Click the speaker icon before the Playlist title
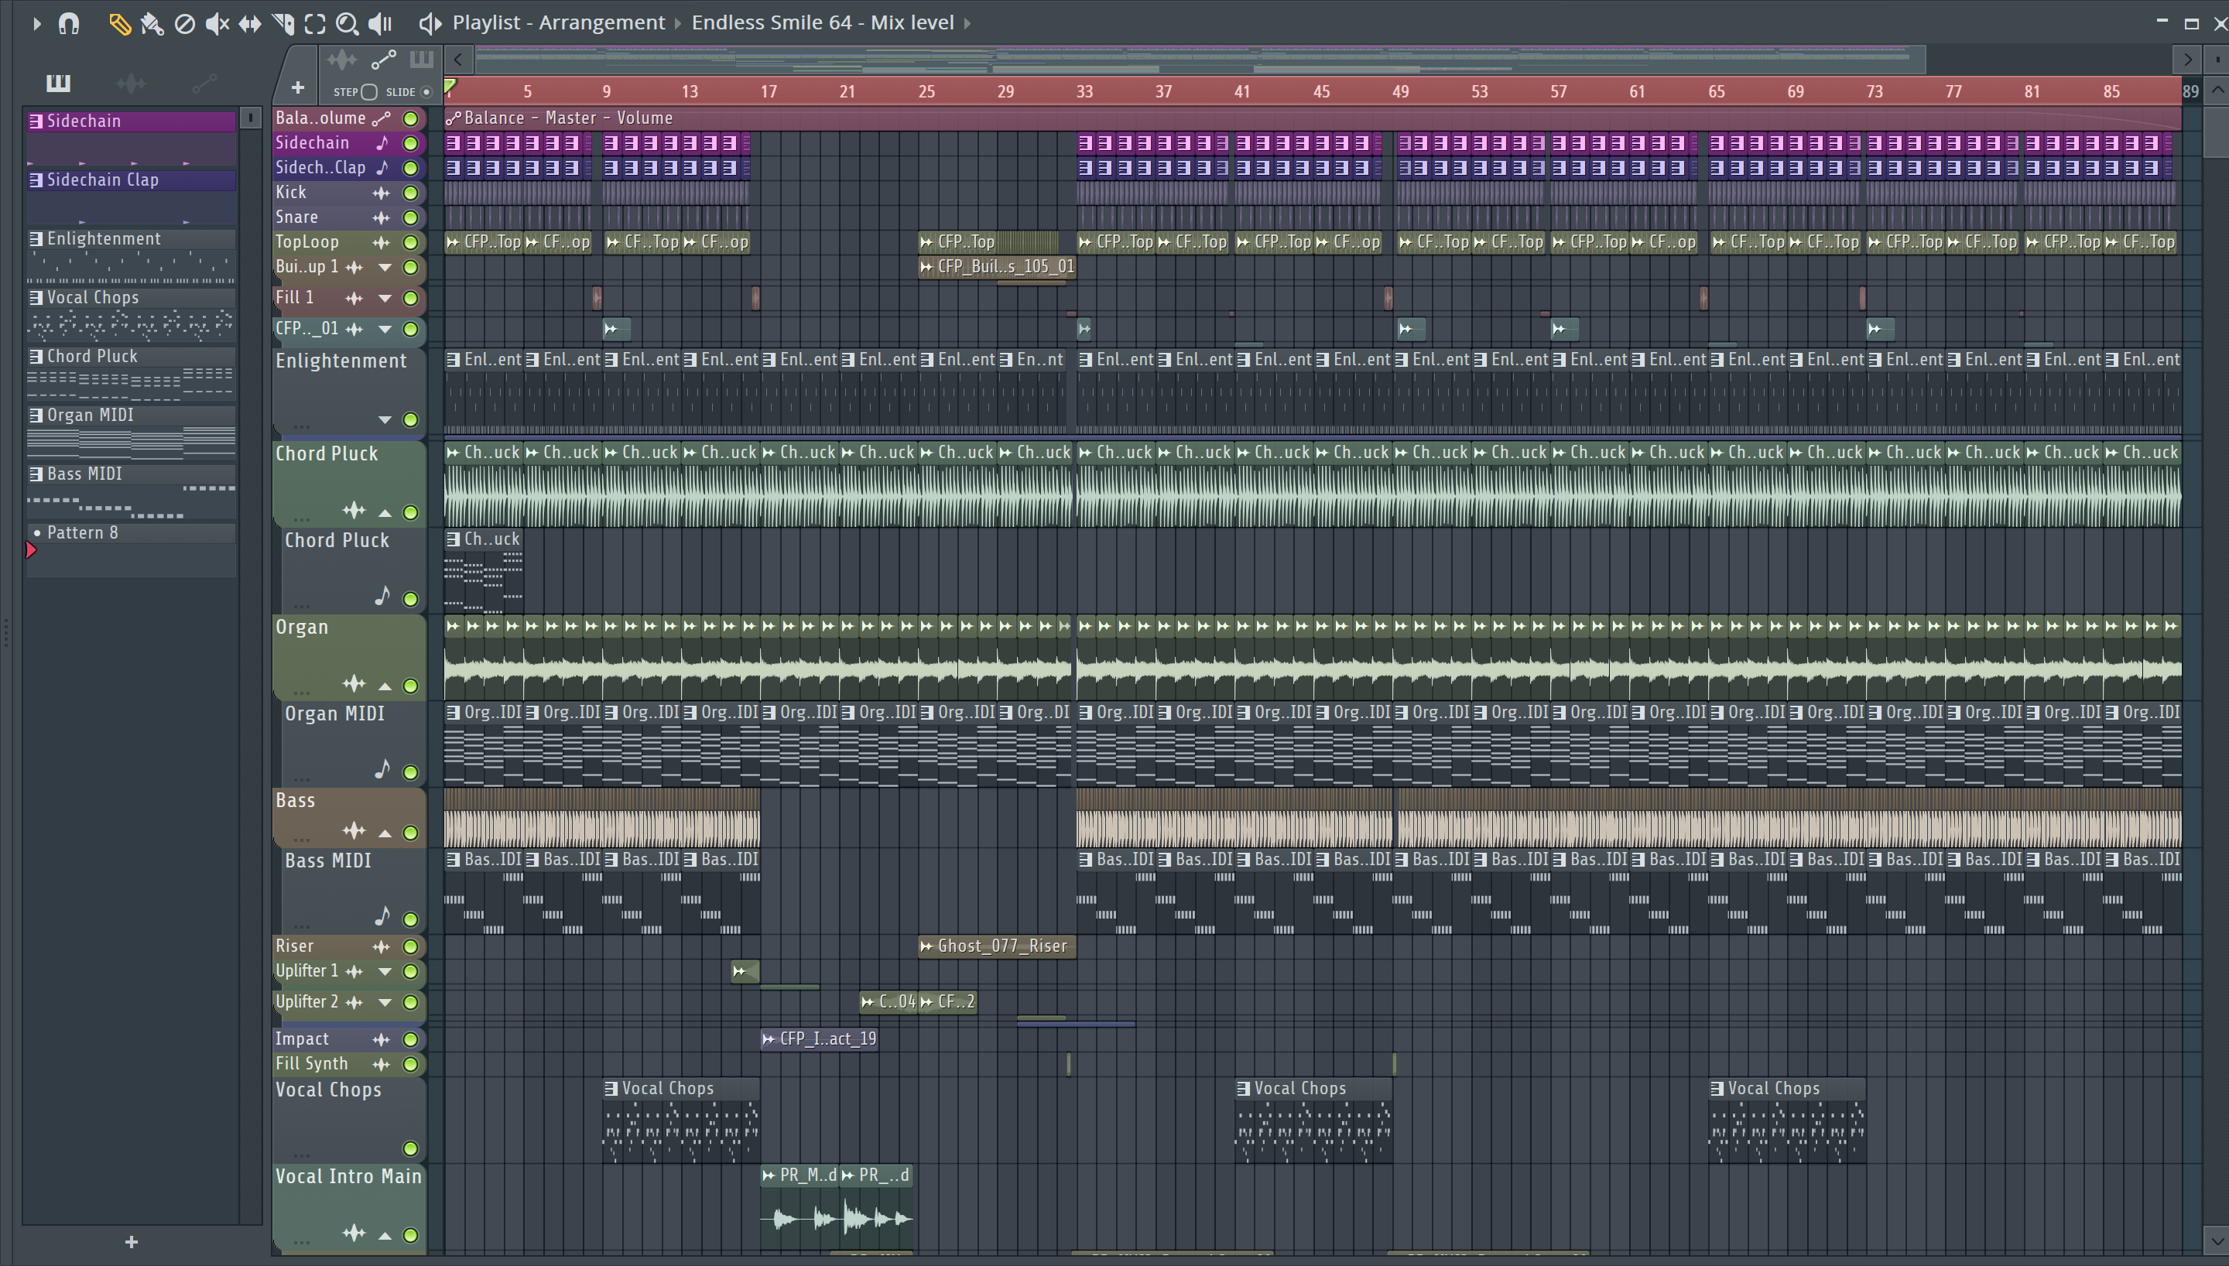Image resolution: width=2229 pixels, height=1266 pixels. coord(430,23)
